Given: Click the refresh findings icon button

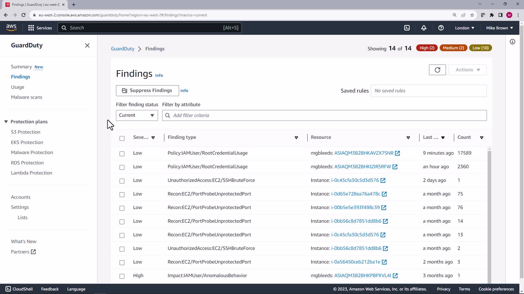Looking at the screenshot, I should click(x=437, y=70).
